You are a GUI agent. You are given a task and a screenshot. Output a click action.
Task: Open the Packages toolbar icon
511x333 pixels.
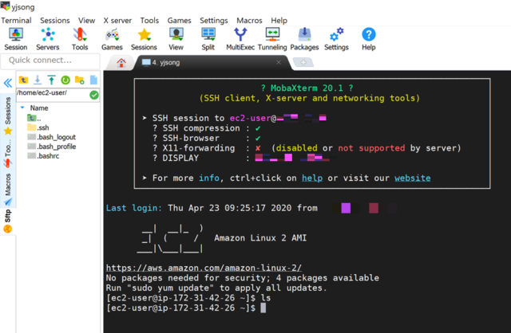(304, 39)
